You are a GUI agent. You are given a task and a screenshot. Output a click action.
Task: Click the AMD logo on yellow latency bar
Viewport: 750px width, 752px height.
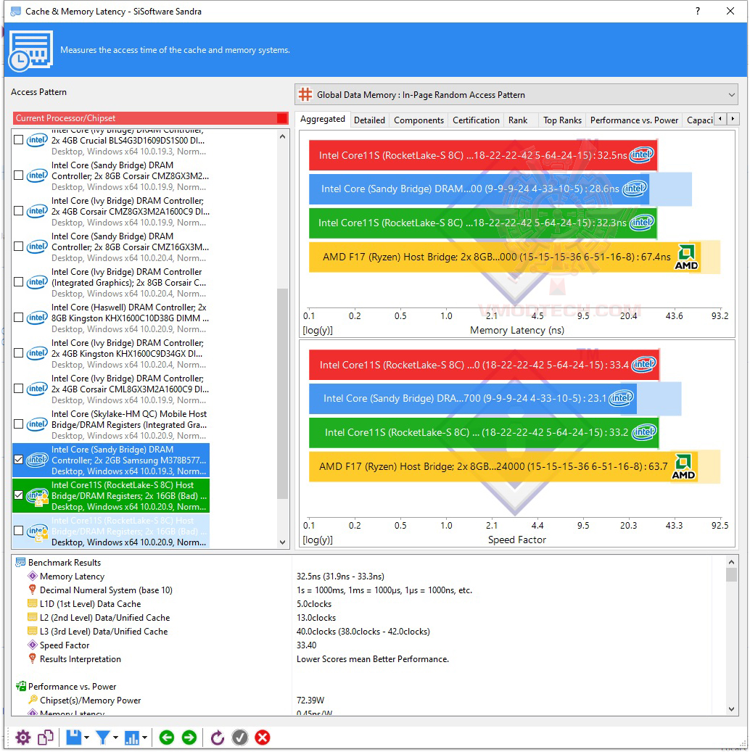pos(687,257)
